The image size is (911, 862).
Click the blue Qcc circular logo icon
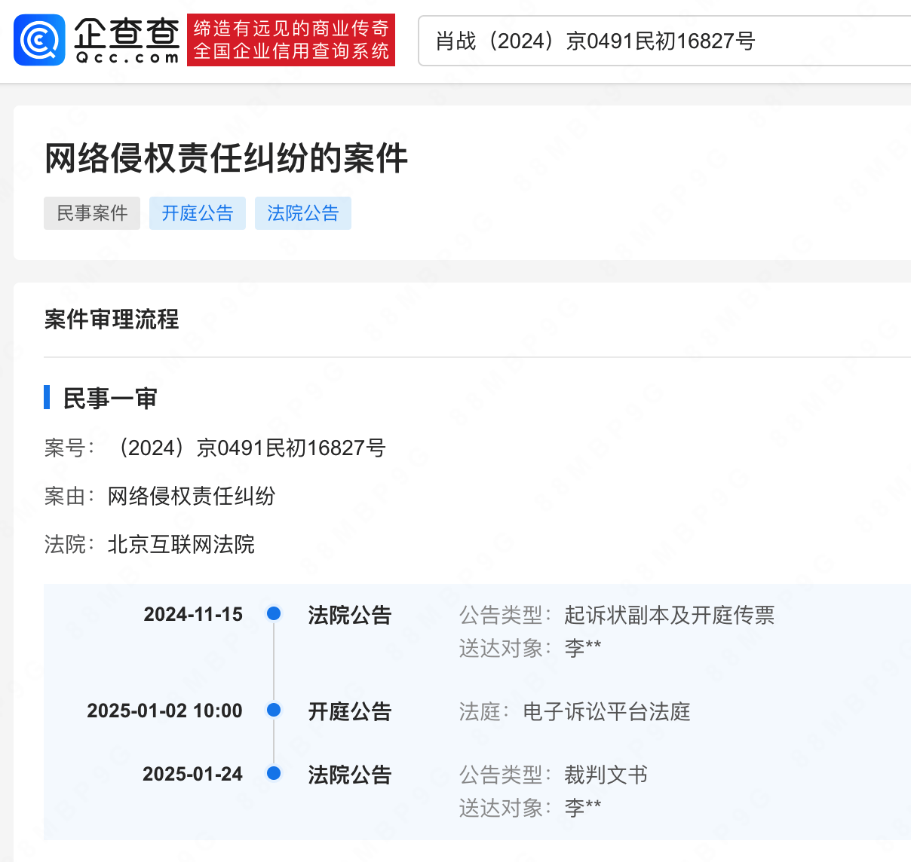39,41
